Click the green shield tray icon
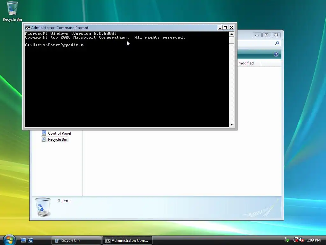Viewport: 326px width, 245px height. [287, 240]
